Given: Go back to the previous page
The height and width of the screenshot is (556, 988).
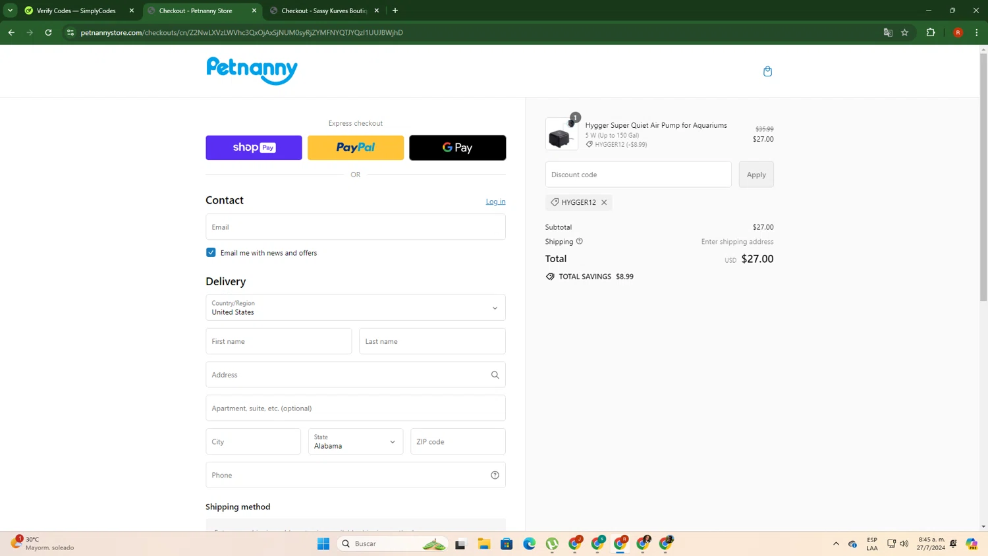Looking at the screenshot, I should 11,32.
